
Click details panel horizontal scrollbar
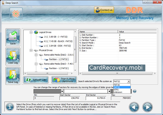[x=117, y=73]
